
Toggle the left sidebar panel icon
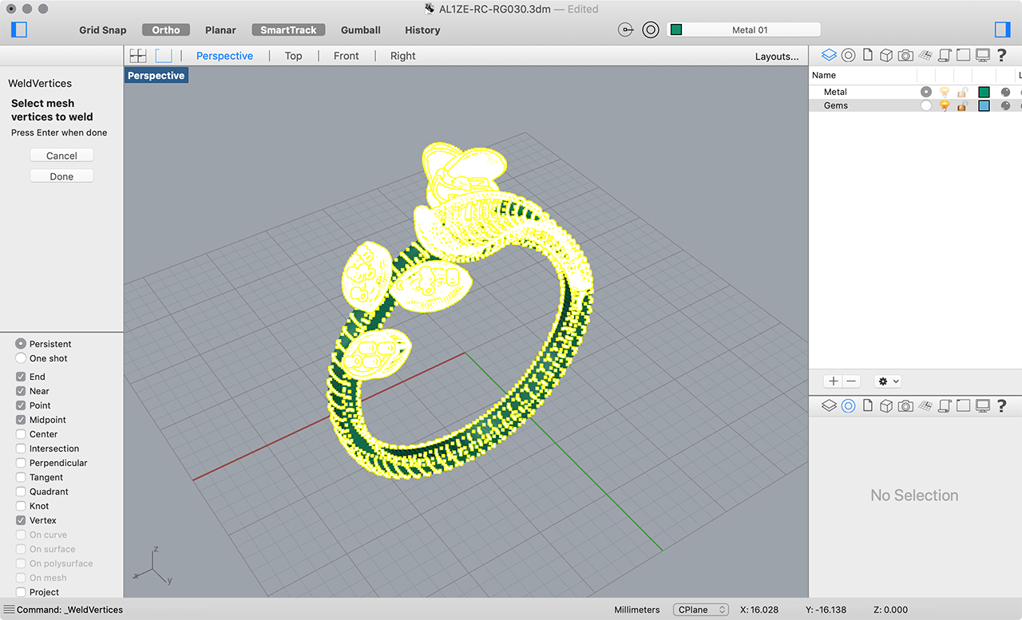tap(20, 30)
